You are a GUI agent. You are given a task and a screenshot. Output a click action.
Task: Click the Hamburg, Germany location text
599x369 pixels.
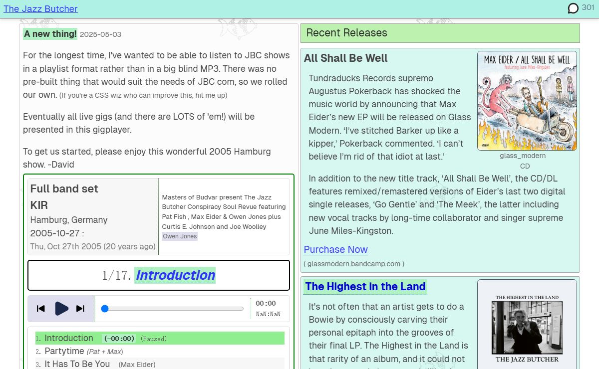[x=69, y=220]
